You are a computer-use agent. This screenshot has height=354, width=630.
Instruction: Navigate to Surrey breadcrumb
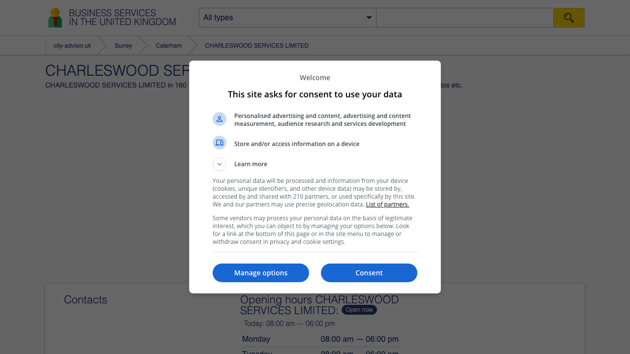coord(123,46)
